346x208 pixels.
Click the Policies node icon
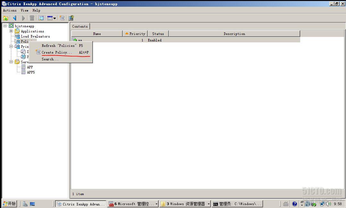click(17, 41)
